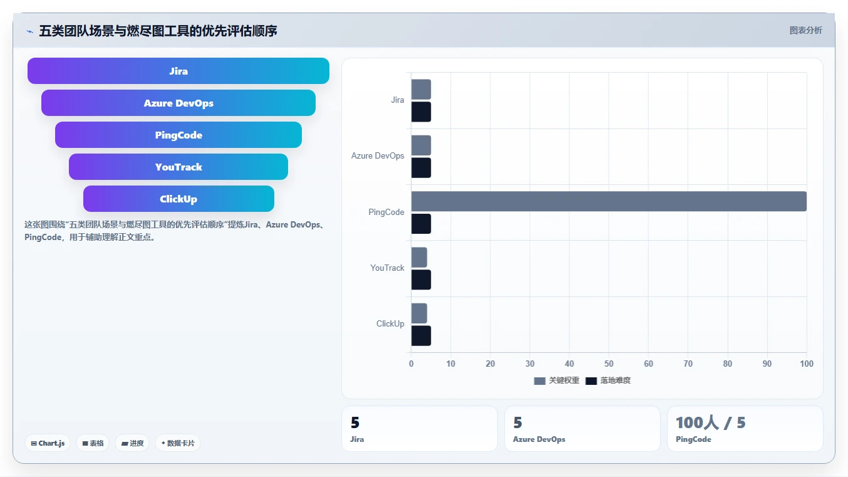Click the ClickUp y-axis label
This screenshot has width=848, height=477.
(390, 324)
